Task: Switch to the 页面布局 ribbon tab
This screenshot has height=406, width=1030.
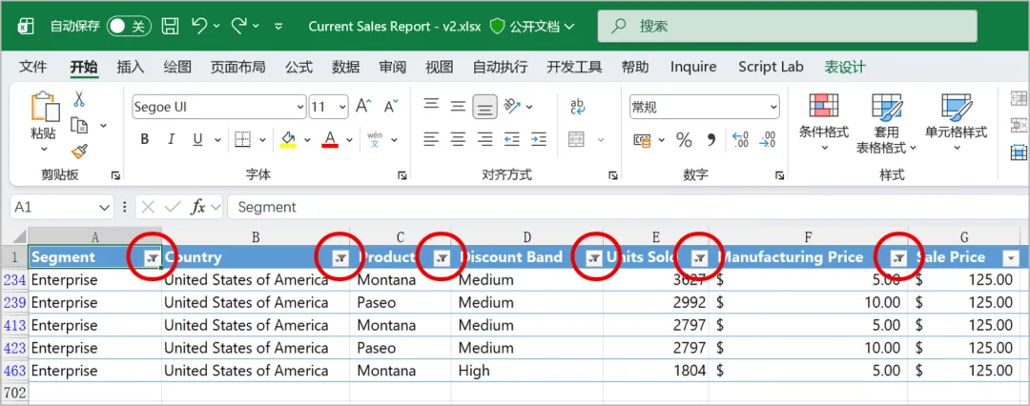Action: coord(237,67)
